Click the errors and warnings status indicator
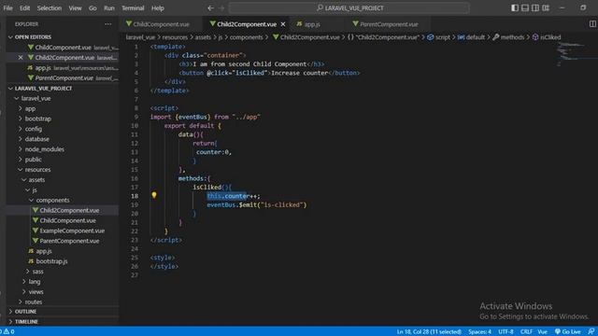Image resolution: width=598 pixels, height=336 pixels. tap(7, 331)
